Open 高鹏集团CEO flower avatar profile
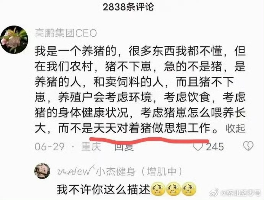 click(x=14, y=40)
